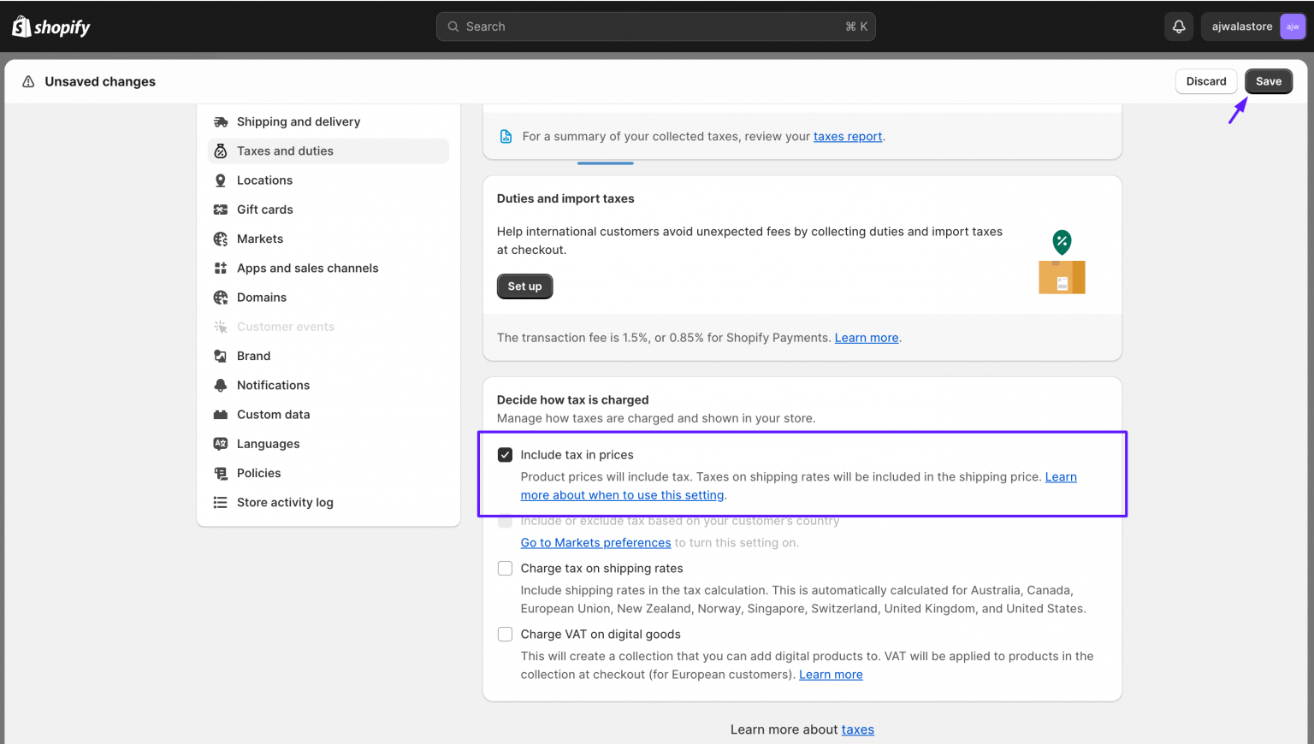This screenshot has width=1314, height=744.
Task: Open Gift cards settings
Action: pos(263,210)
